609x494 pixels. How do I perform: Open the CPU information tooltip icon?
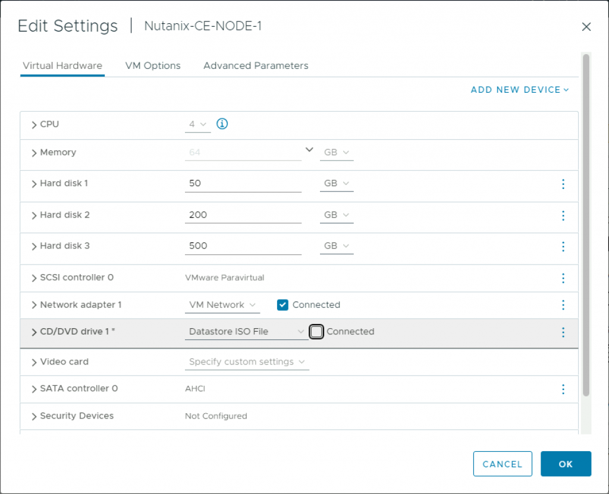222,124
